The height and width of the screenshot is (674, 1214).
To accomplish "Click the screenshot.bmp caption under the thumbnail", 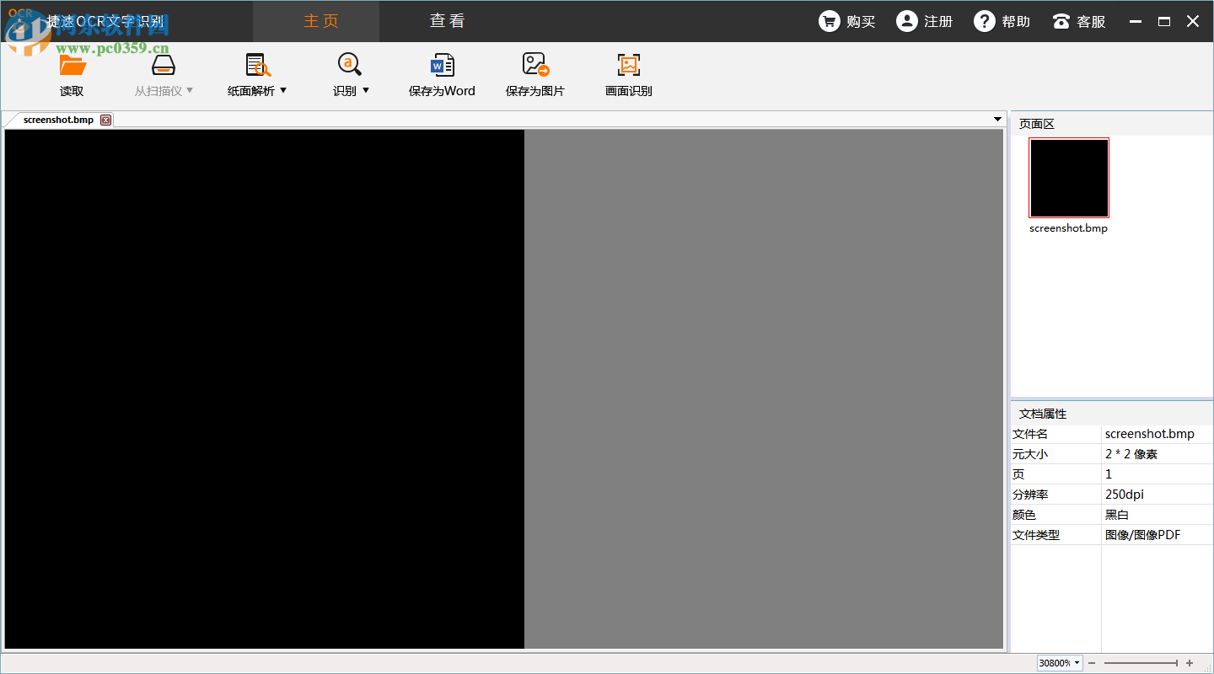I will point(1069,228).
